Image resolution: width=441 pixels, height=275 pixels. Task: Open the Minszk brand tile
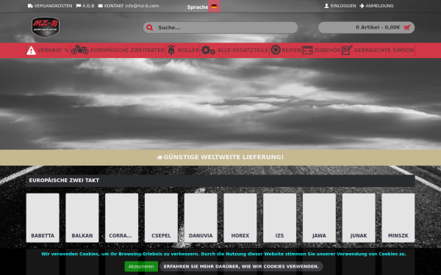coord(398,218)
